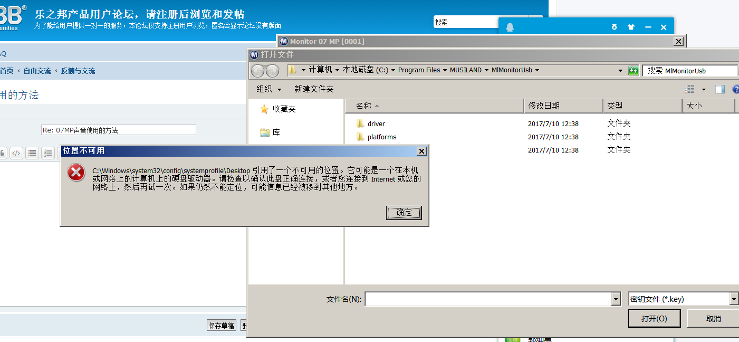The height and width of the screenshot is (342, 739).
Task: Select the 收藏夹 star in sidebar
Action: point(265,109)
